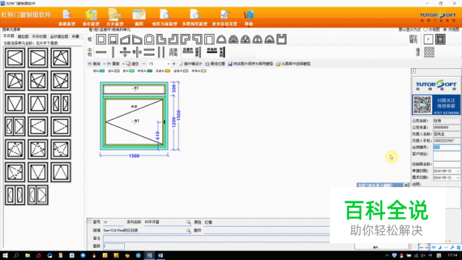Screen dimensions: 462x260
Task: Click the 合同编号 contract number field
Action: [x=447, y=147]
